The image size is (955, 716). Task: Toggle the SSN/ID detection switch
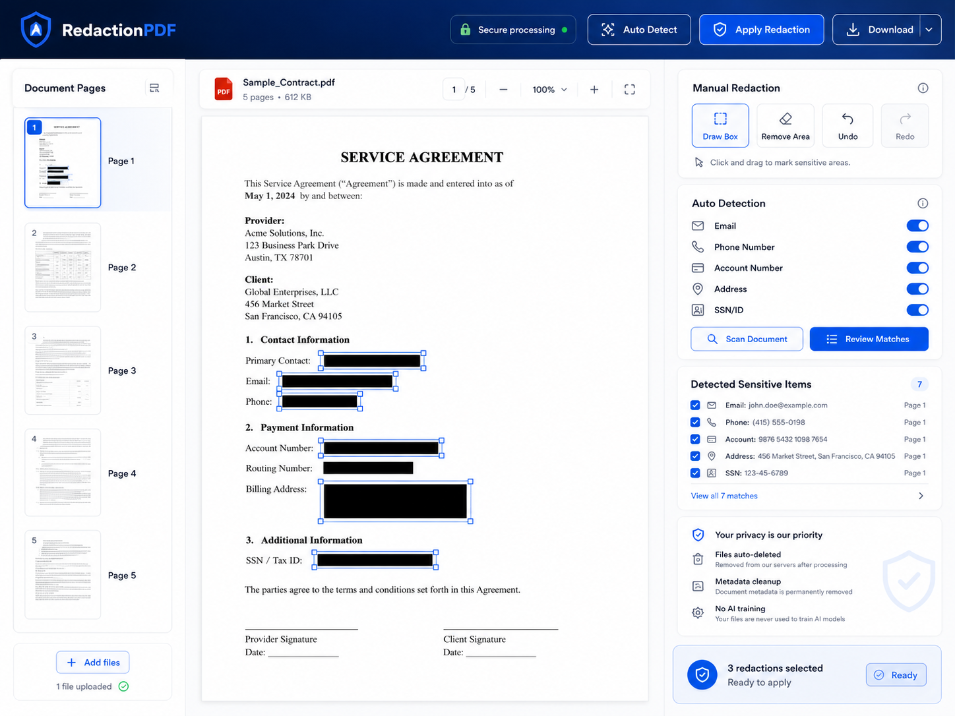[x=917, y=310]
